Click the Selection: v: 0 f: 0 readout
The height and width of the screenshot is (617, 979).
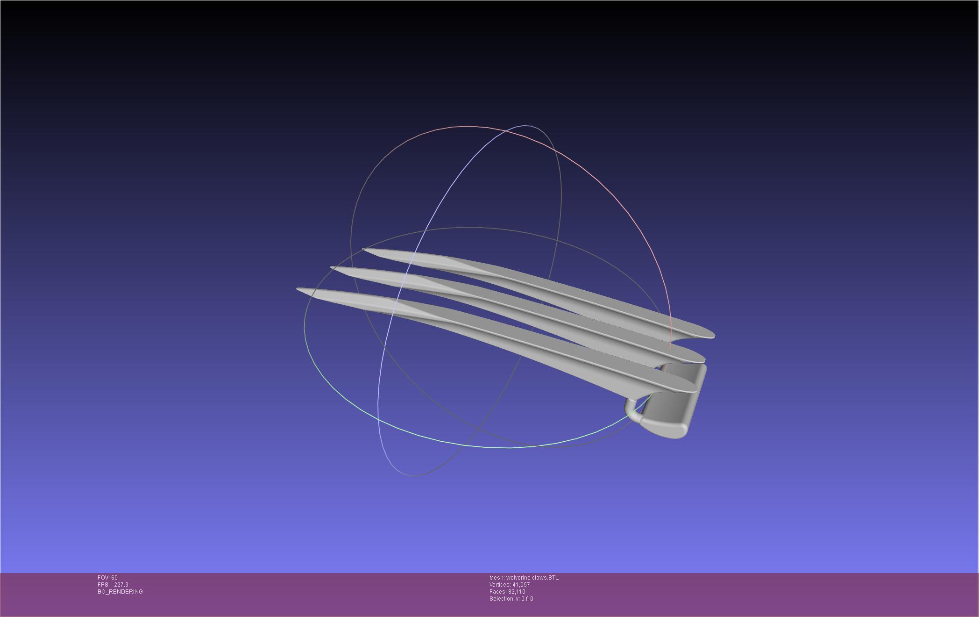(512, 598)
